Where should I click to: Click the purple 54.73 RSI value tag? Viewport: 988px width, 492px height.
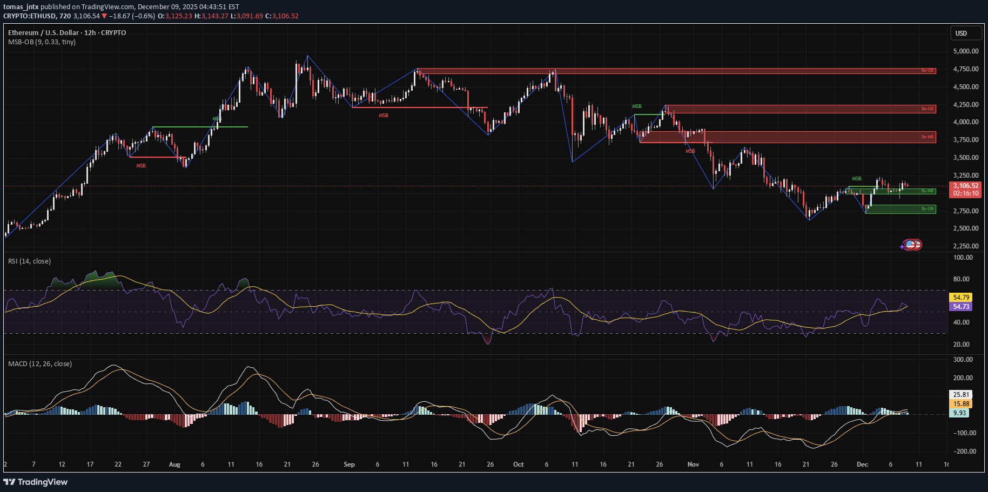pos(960,307)
